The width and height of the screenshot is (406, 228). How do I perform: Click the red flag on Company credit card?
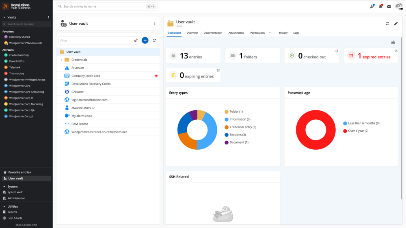point(156,76)
